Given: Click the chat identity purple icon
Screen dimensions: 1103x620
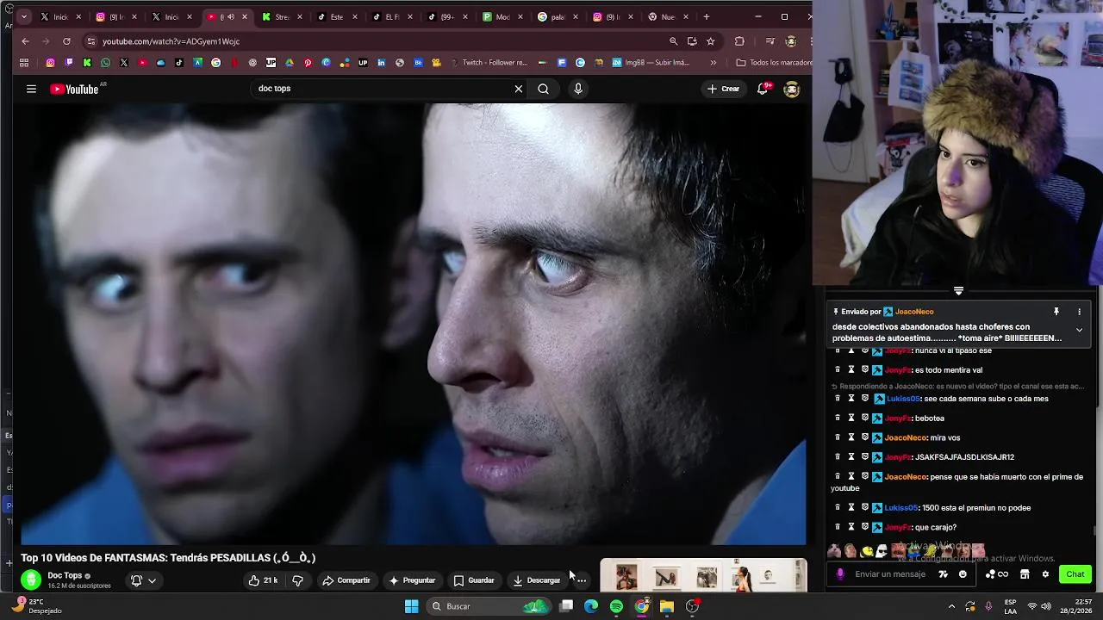Looking at the screenshot, I should tap(840, 574).
